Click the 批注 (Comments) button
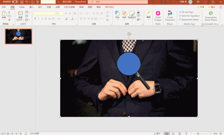This screenshot has width=224, height=135. coord(212,7)
